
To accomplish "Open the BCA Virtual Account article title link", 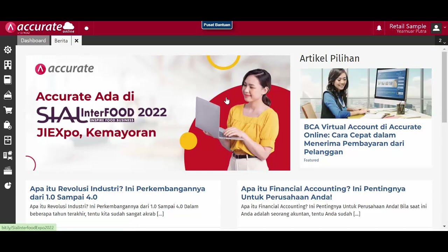I will pyautogui.click(x=363, y=139).
